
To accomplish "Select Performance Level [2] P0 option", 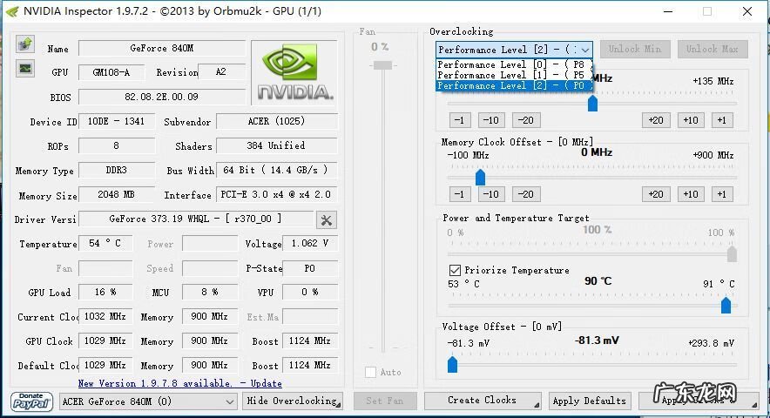I will 513,85.
